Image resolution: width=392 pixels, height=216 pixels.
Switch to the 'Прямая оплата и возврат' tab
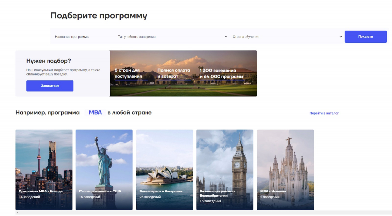coord(173,73)
